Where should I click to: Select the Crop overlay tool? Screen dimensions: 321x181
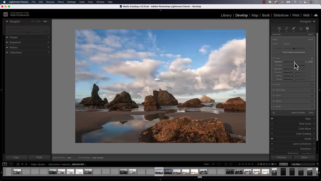pyautogui.click(x=286, y=28)
